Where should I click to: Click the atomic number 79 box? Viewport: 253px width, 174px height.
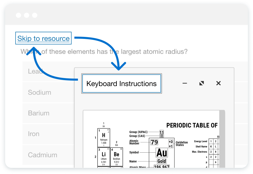click(154, 142)
